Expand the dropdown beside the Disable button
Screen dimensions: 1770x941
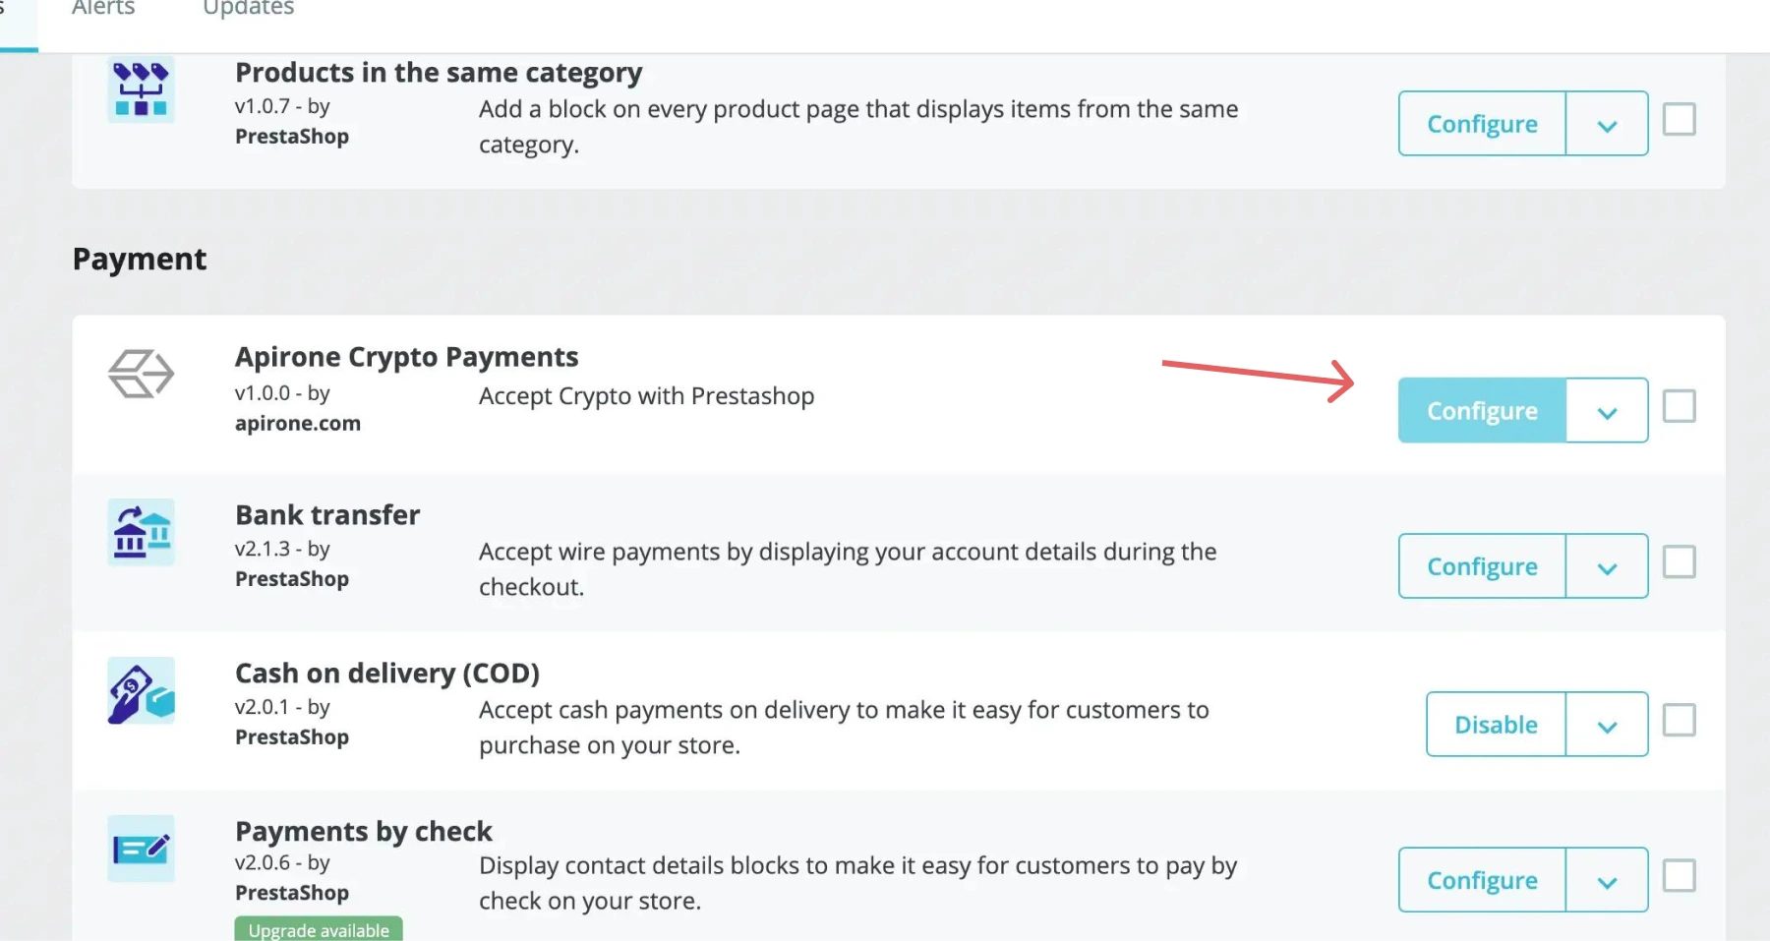1607,725
